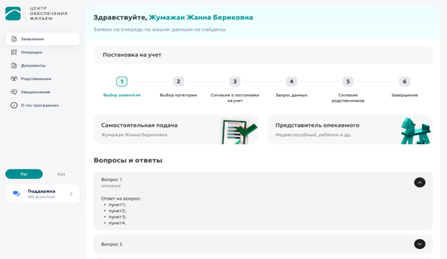447x259 pixels.
Task: Click the chevron arrow on Поддержка card
Action: (x=71, y=194)
